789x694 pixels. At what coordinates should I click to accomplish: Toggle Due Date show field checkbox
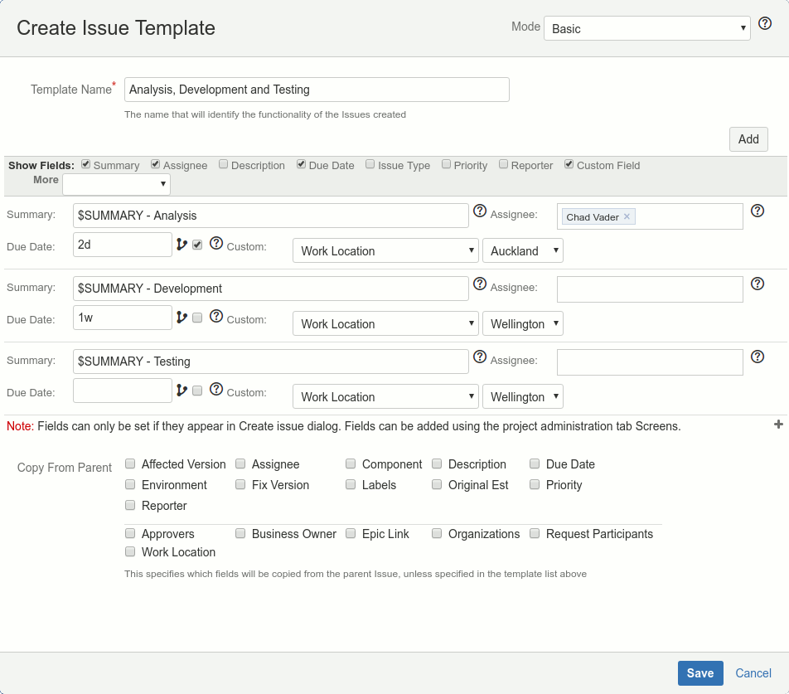click(302, 164)
